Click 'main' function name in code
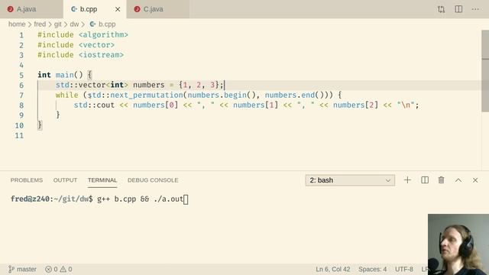 [64, 75]
